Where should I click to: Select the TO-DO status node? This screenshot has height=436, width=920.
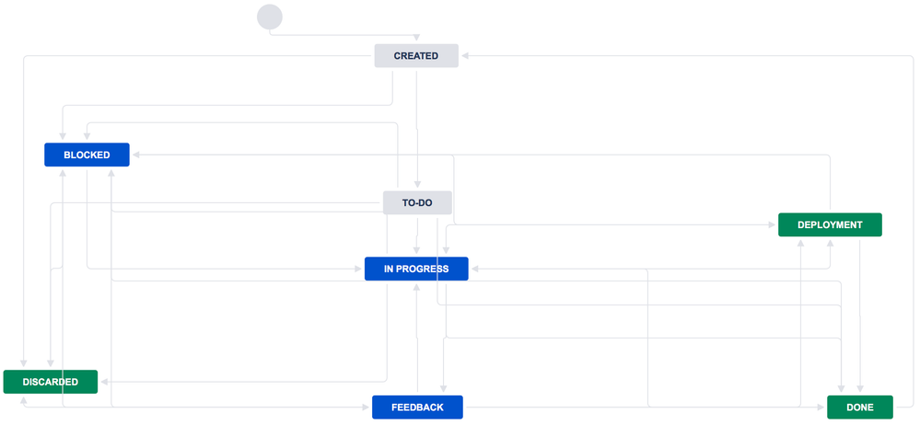tap(417, 202)
